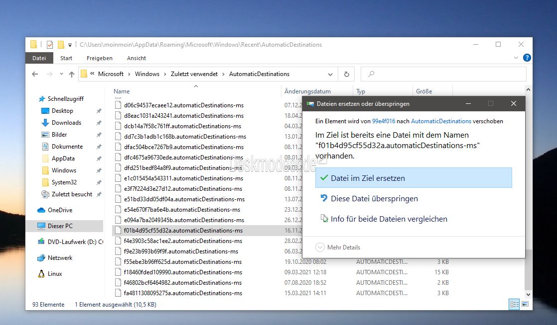Refresh the AutomaticDestinations folder view
The height and width of the screenshot is (325, 557).
[347, 74]
